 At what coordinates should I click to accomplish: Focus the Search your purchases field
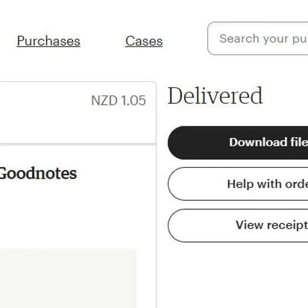click(258, 38)
